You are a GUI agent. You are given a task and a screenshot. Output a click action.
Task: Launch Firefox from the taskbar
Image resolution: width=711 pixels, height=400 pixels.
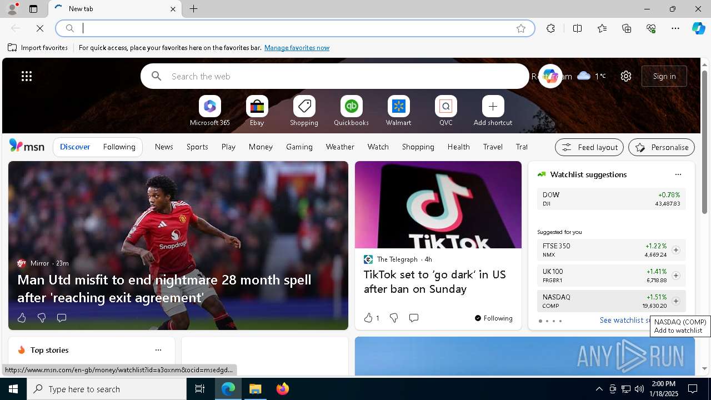tap(283, 389)
